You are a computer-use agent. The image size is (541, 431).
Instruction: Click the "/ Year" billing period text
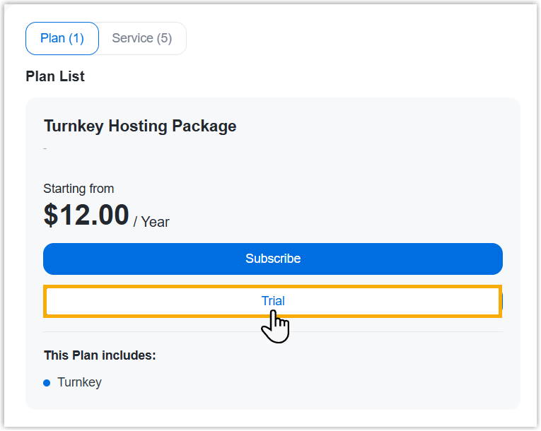(x=151, y=222)
